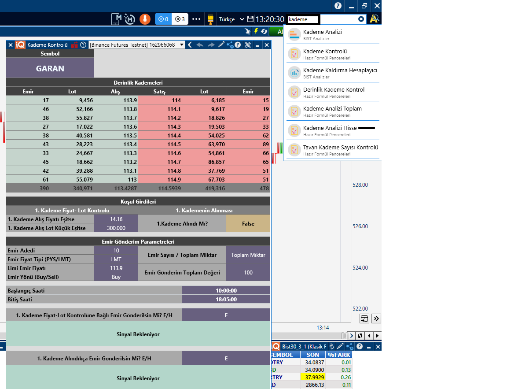Open the Binance Futures Testnet account dropdown
The height and width of the screenshot is (389, 507).
[x=181, y=45]
